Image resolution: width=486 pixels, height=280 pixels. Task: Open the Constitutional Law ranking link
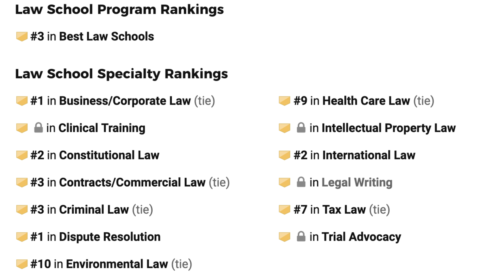click(109, 155)
